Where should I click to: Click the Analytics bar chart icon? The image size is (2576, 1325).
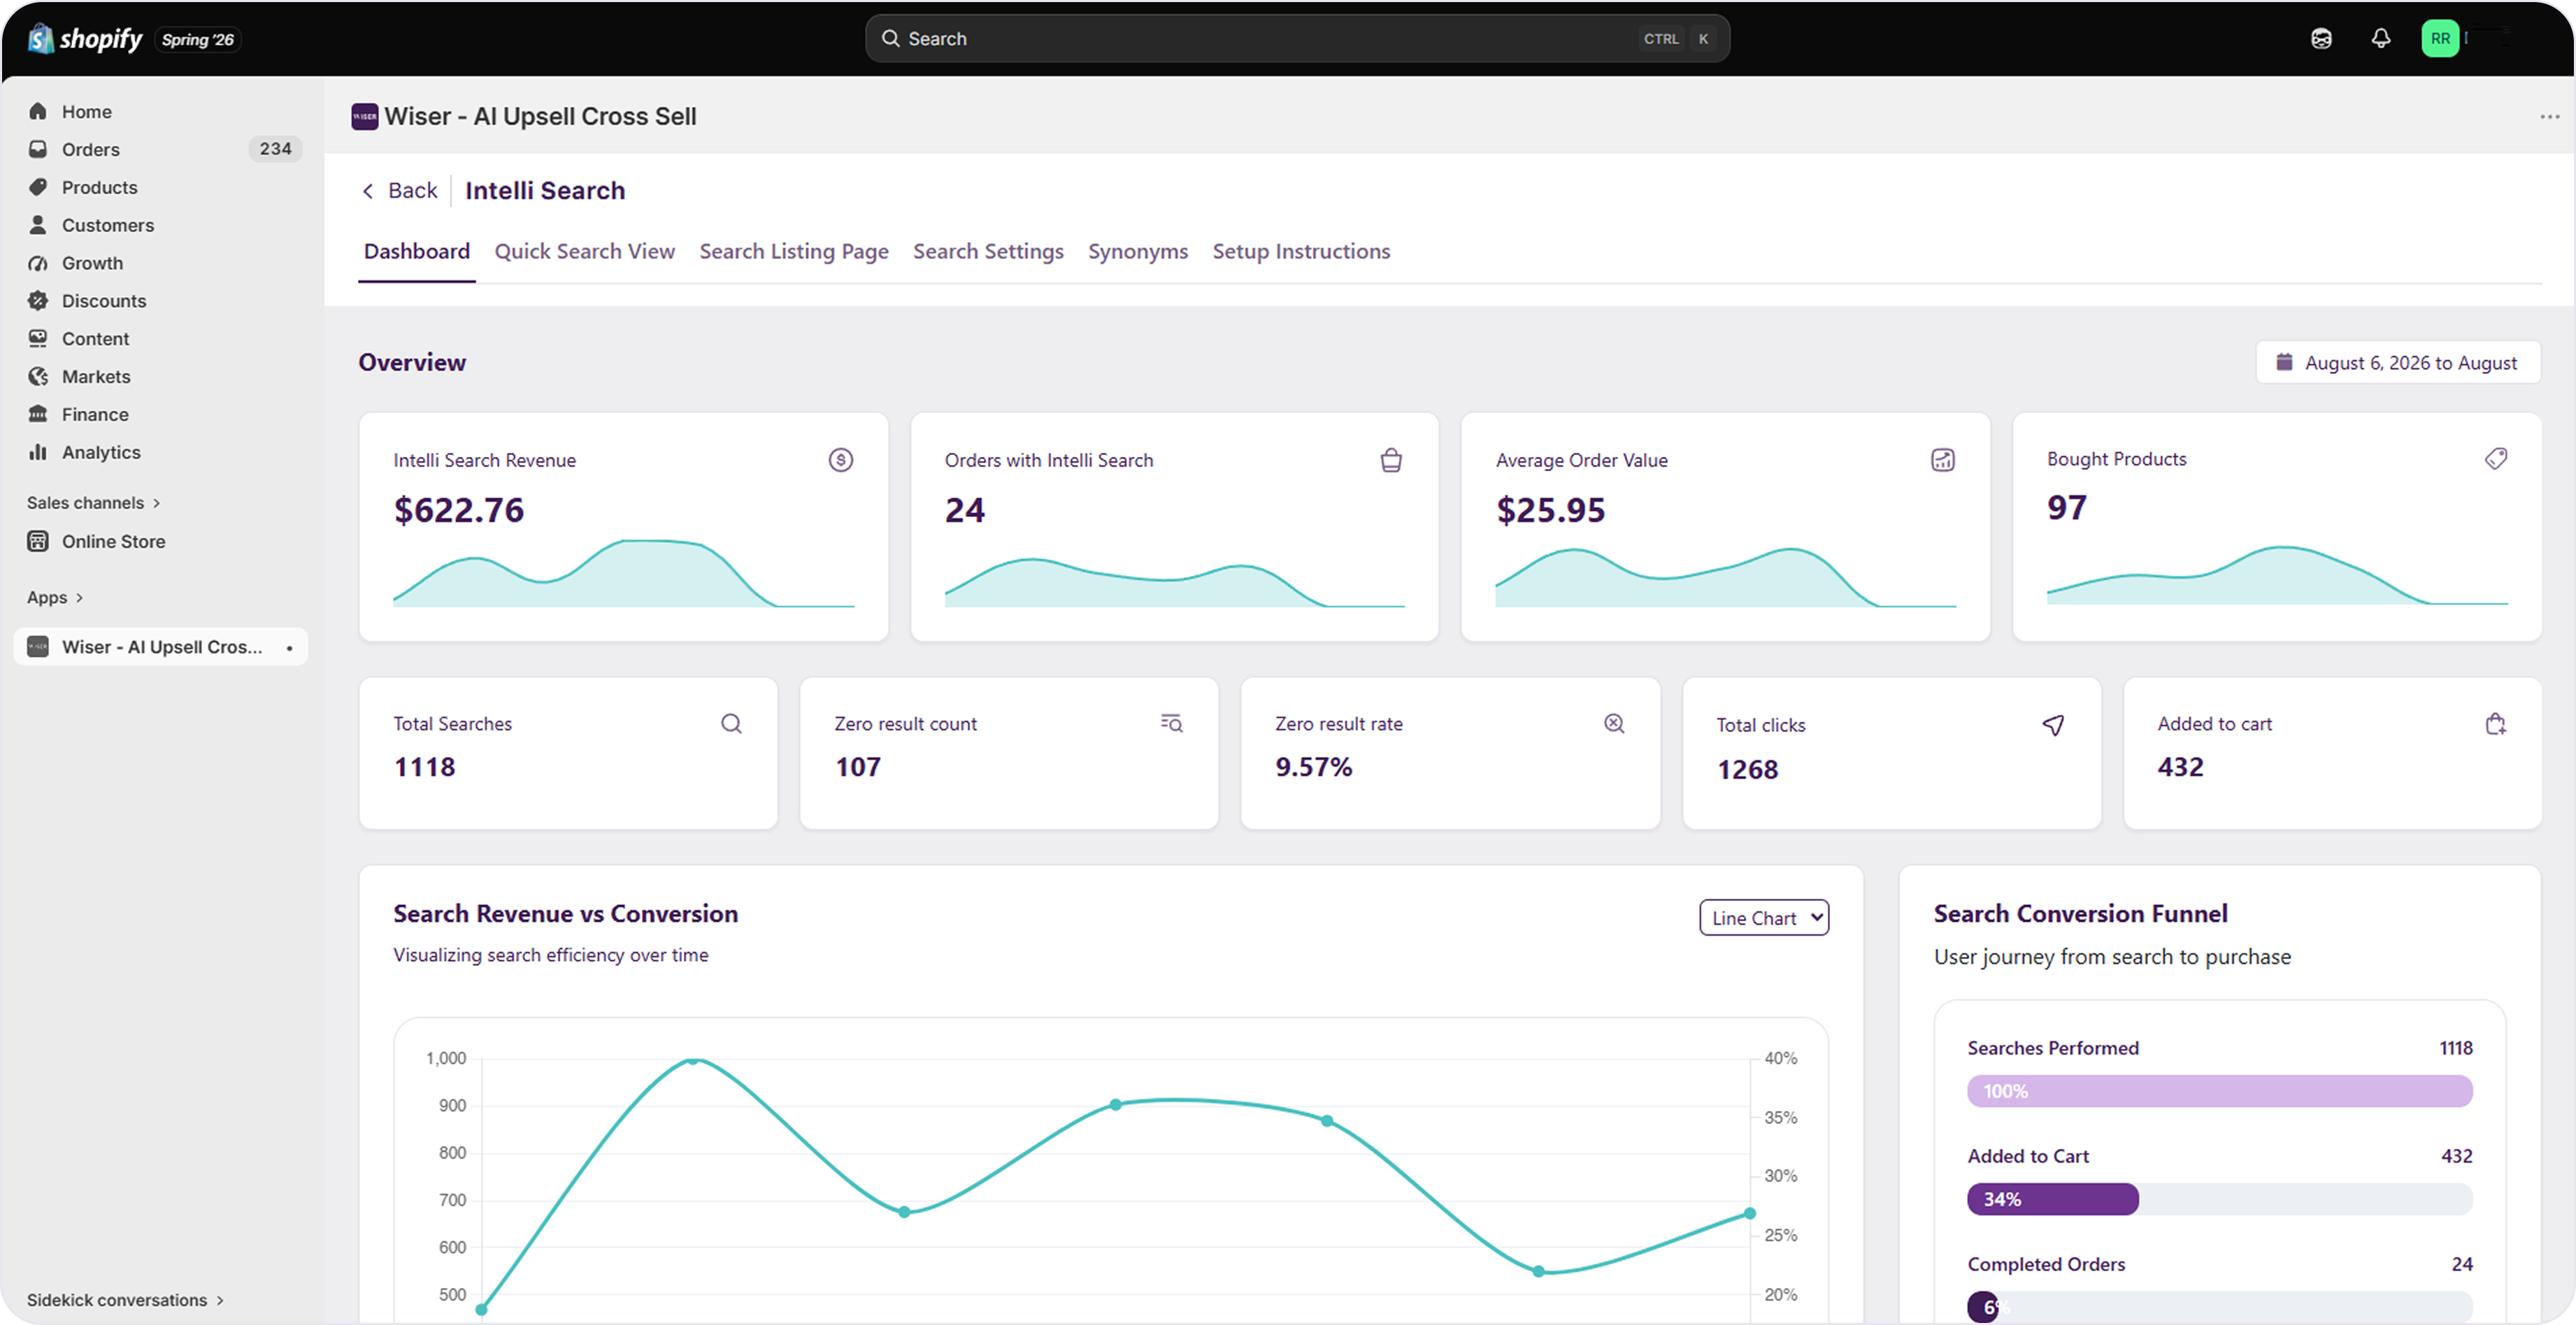(x=38, y=451)
